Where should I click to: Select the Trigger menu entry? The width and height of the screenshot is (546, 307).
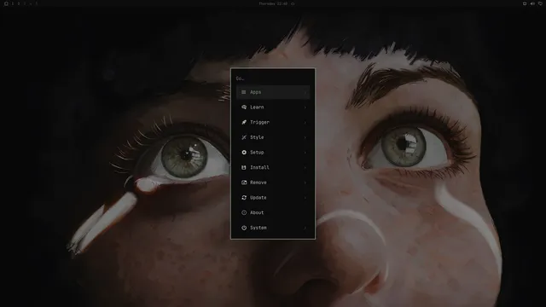[273, 122]
